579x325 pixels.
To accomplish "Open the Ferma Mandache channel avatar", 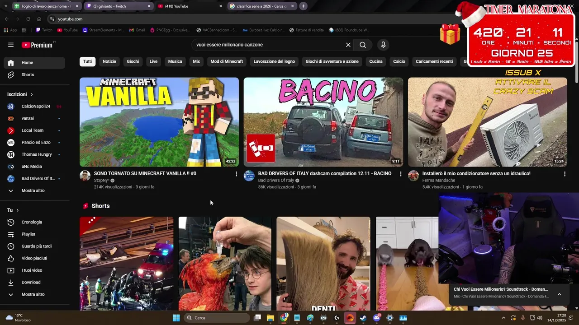I will (x=413, y=176).
